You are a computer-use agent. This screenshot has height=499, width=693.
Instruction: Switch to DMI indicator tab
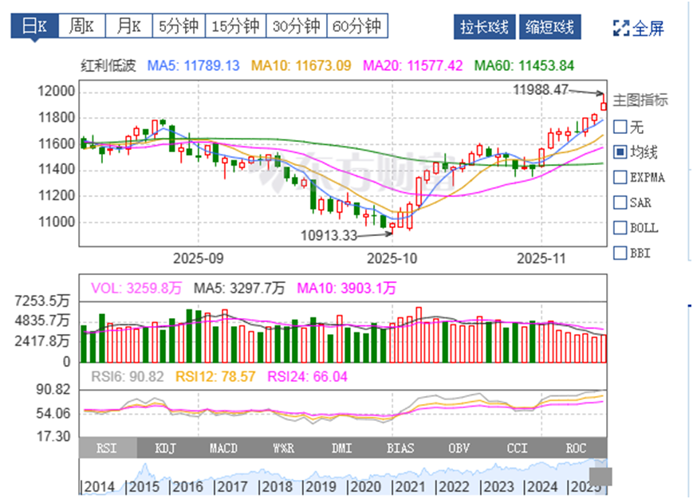341,448
